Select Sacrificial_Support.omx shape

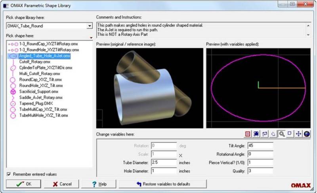click(38, 92)
